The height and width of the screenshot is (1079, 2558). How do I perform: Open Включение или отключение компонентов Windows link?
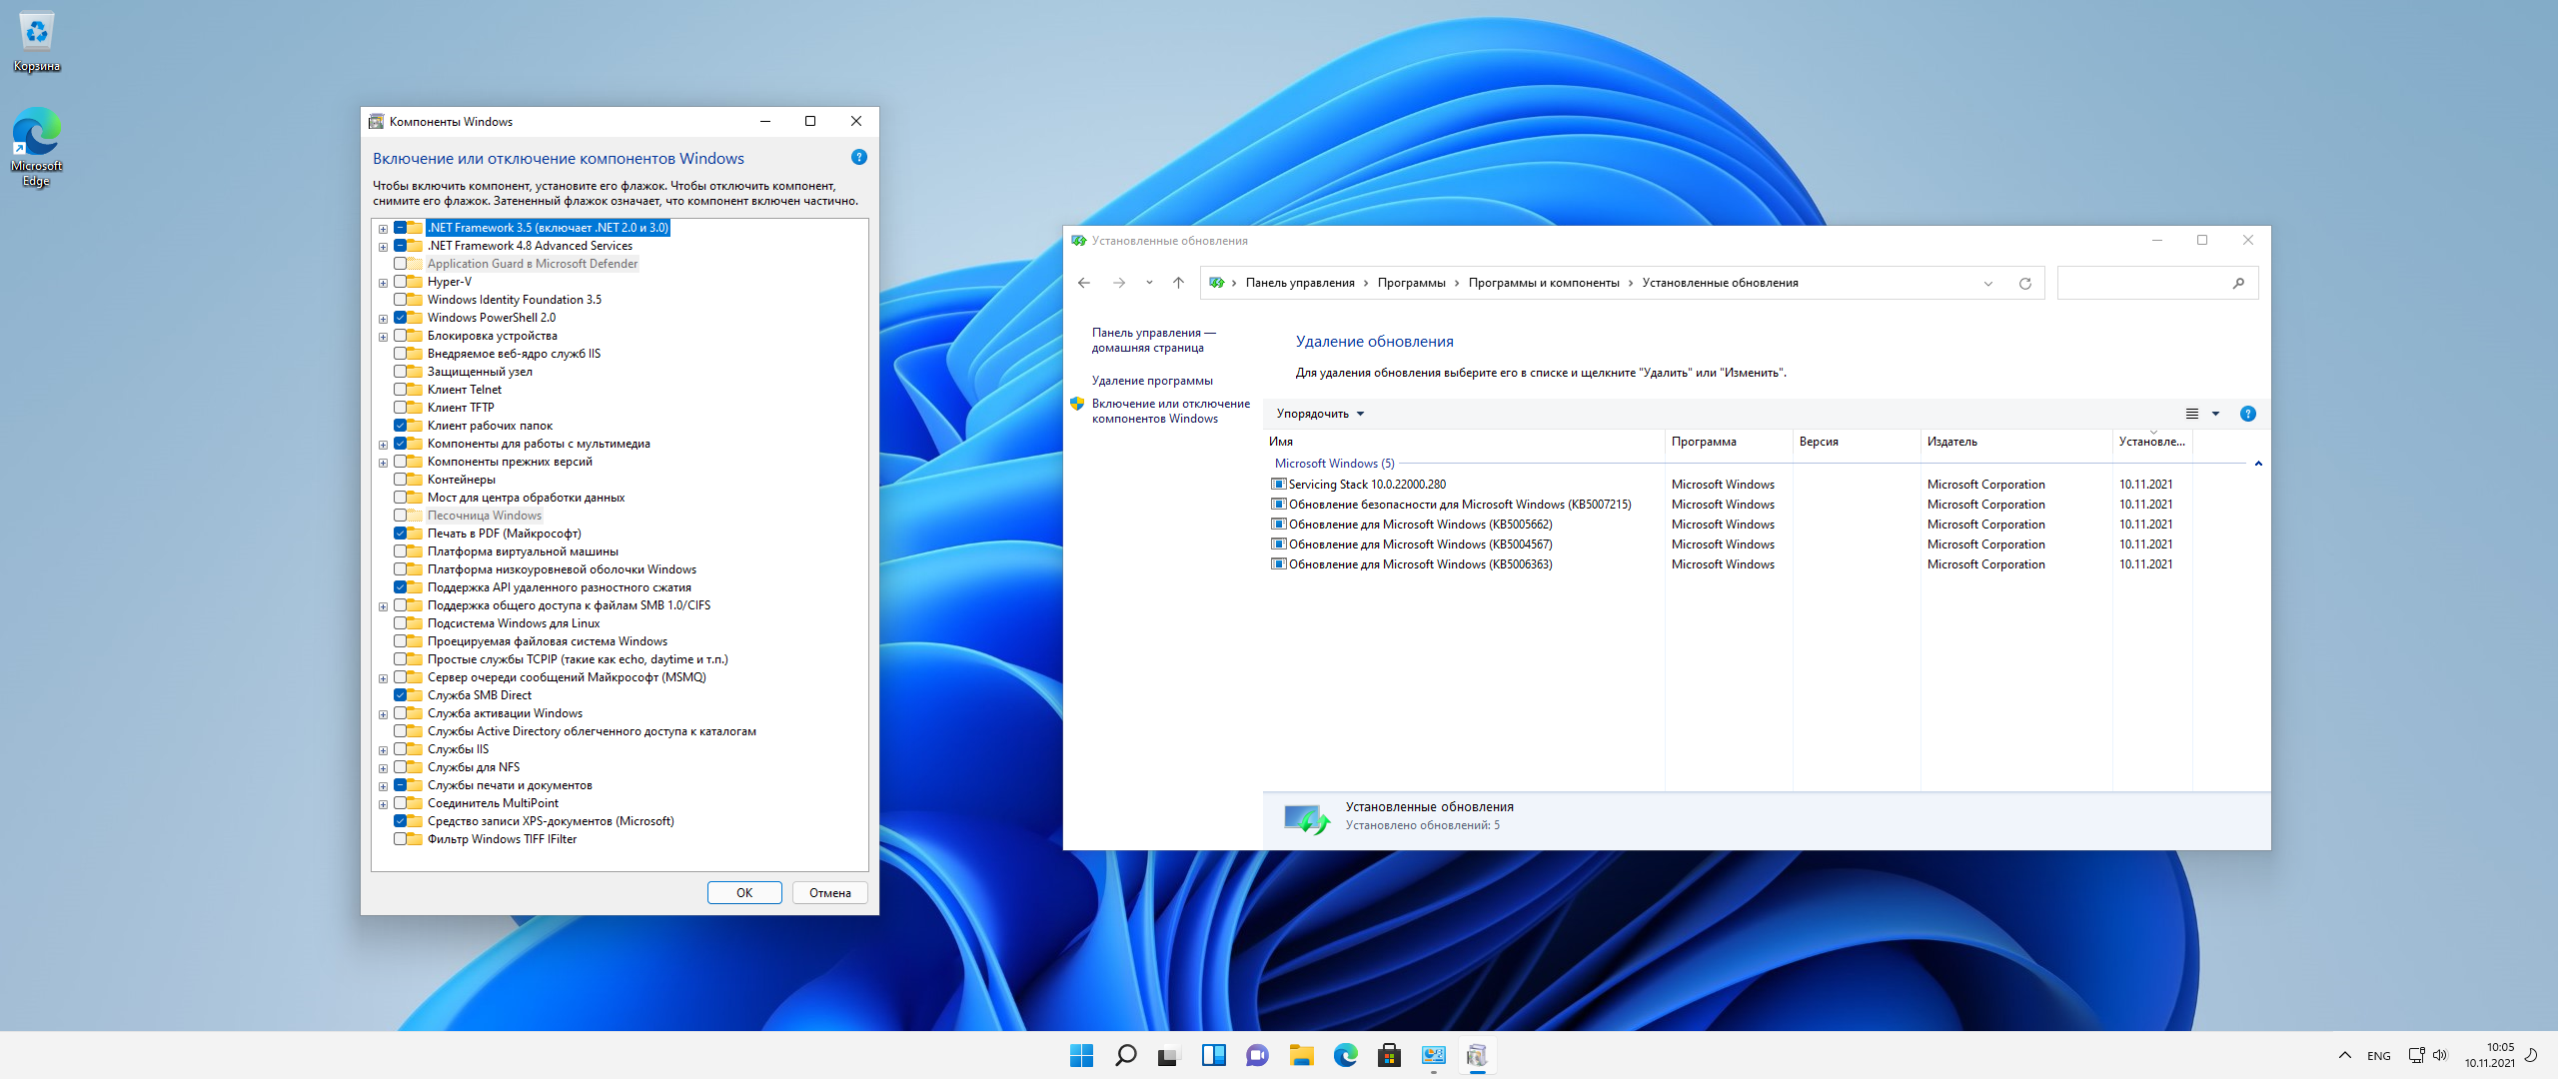(x=1170, y=411)
